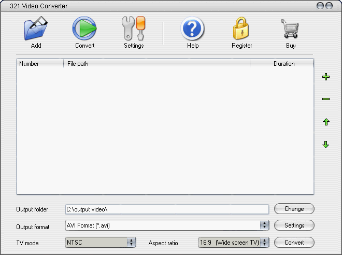This screenshot has width=342, height=255.
Task: Open the Aspect ratio 16:9 dropdown
Action: tap(234, 243)
